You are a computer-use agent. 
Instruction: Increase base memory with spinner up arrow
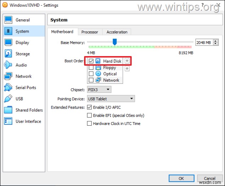pyautogui.click(x=215, y=41)
